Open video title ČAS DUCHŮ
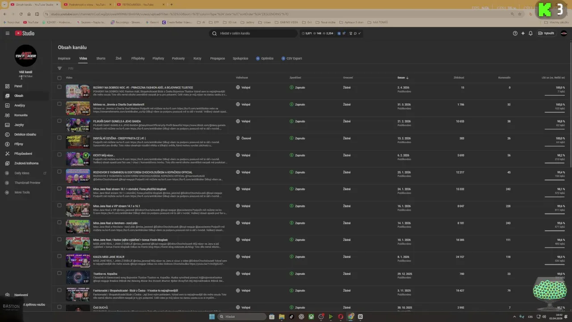The width and height of the screenshot is (572, 322). 101,307
